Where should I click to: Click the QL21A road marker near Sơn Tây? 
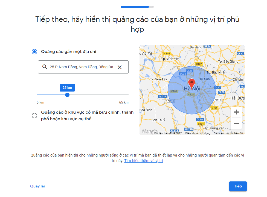pos(162,96)
